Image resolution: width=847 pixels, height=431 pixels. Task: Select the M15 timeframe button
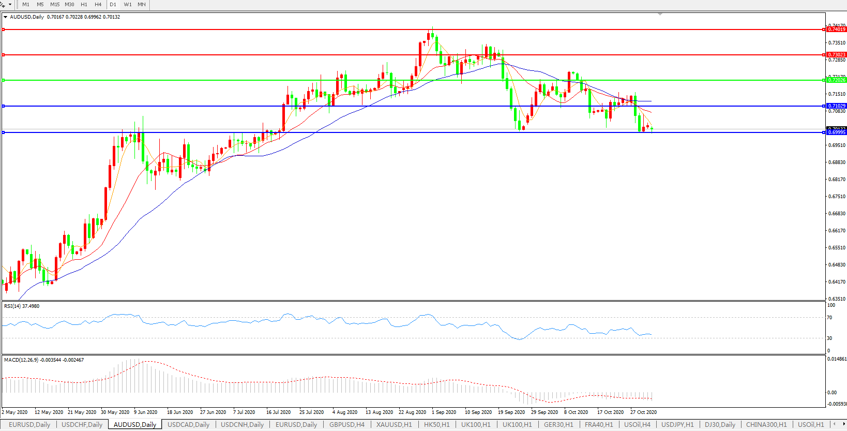pos(55,5)
